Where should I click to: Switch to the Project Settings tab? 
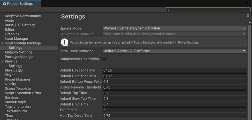(x=20, y=4)
